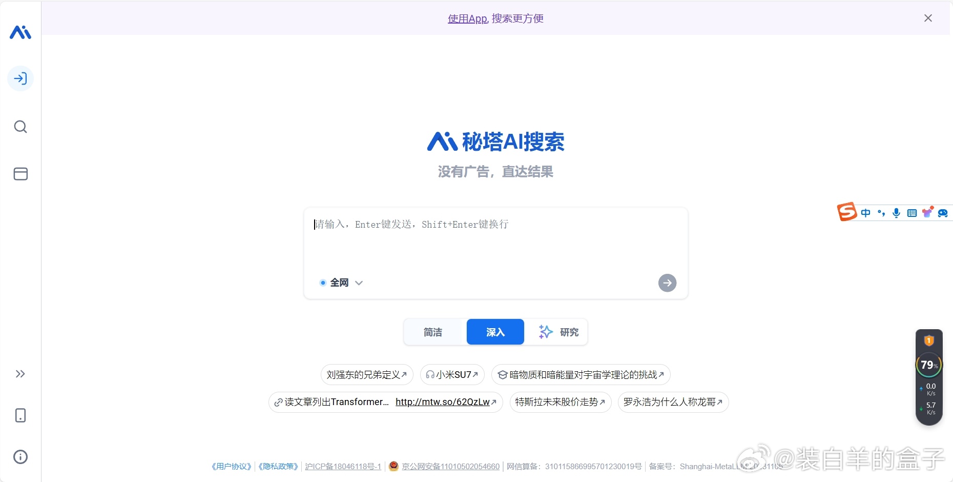Image resolution: width=953 pixels, height=482 pixels.
Task: Try suggestion 暗物质和暗能量对宇宙学理论的挑战
Action: (581, 375)
